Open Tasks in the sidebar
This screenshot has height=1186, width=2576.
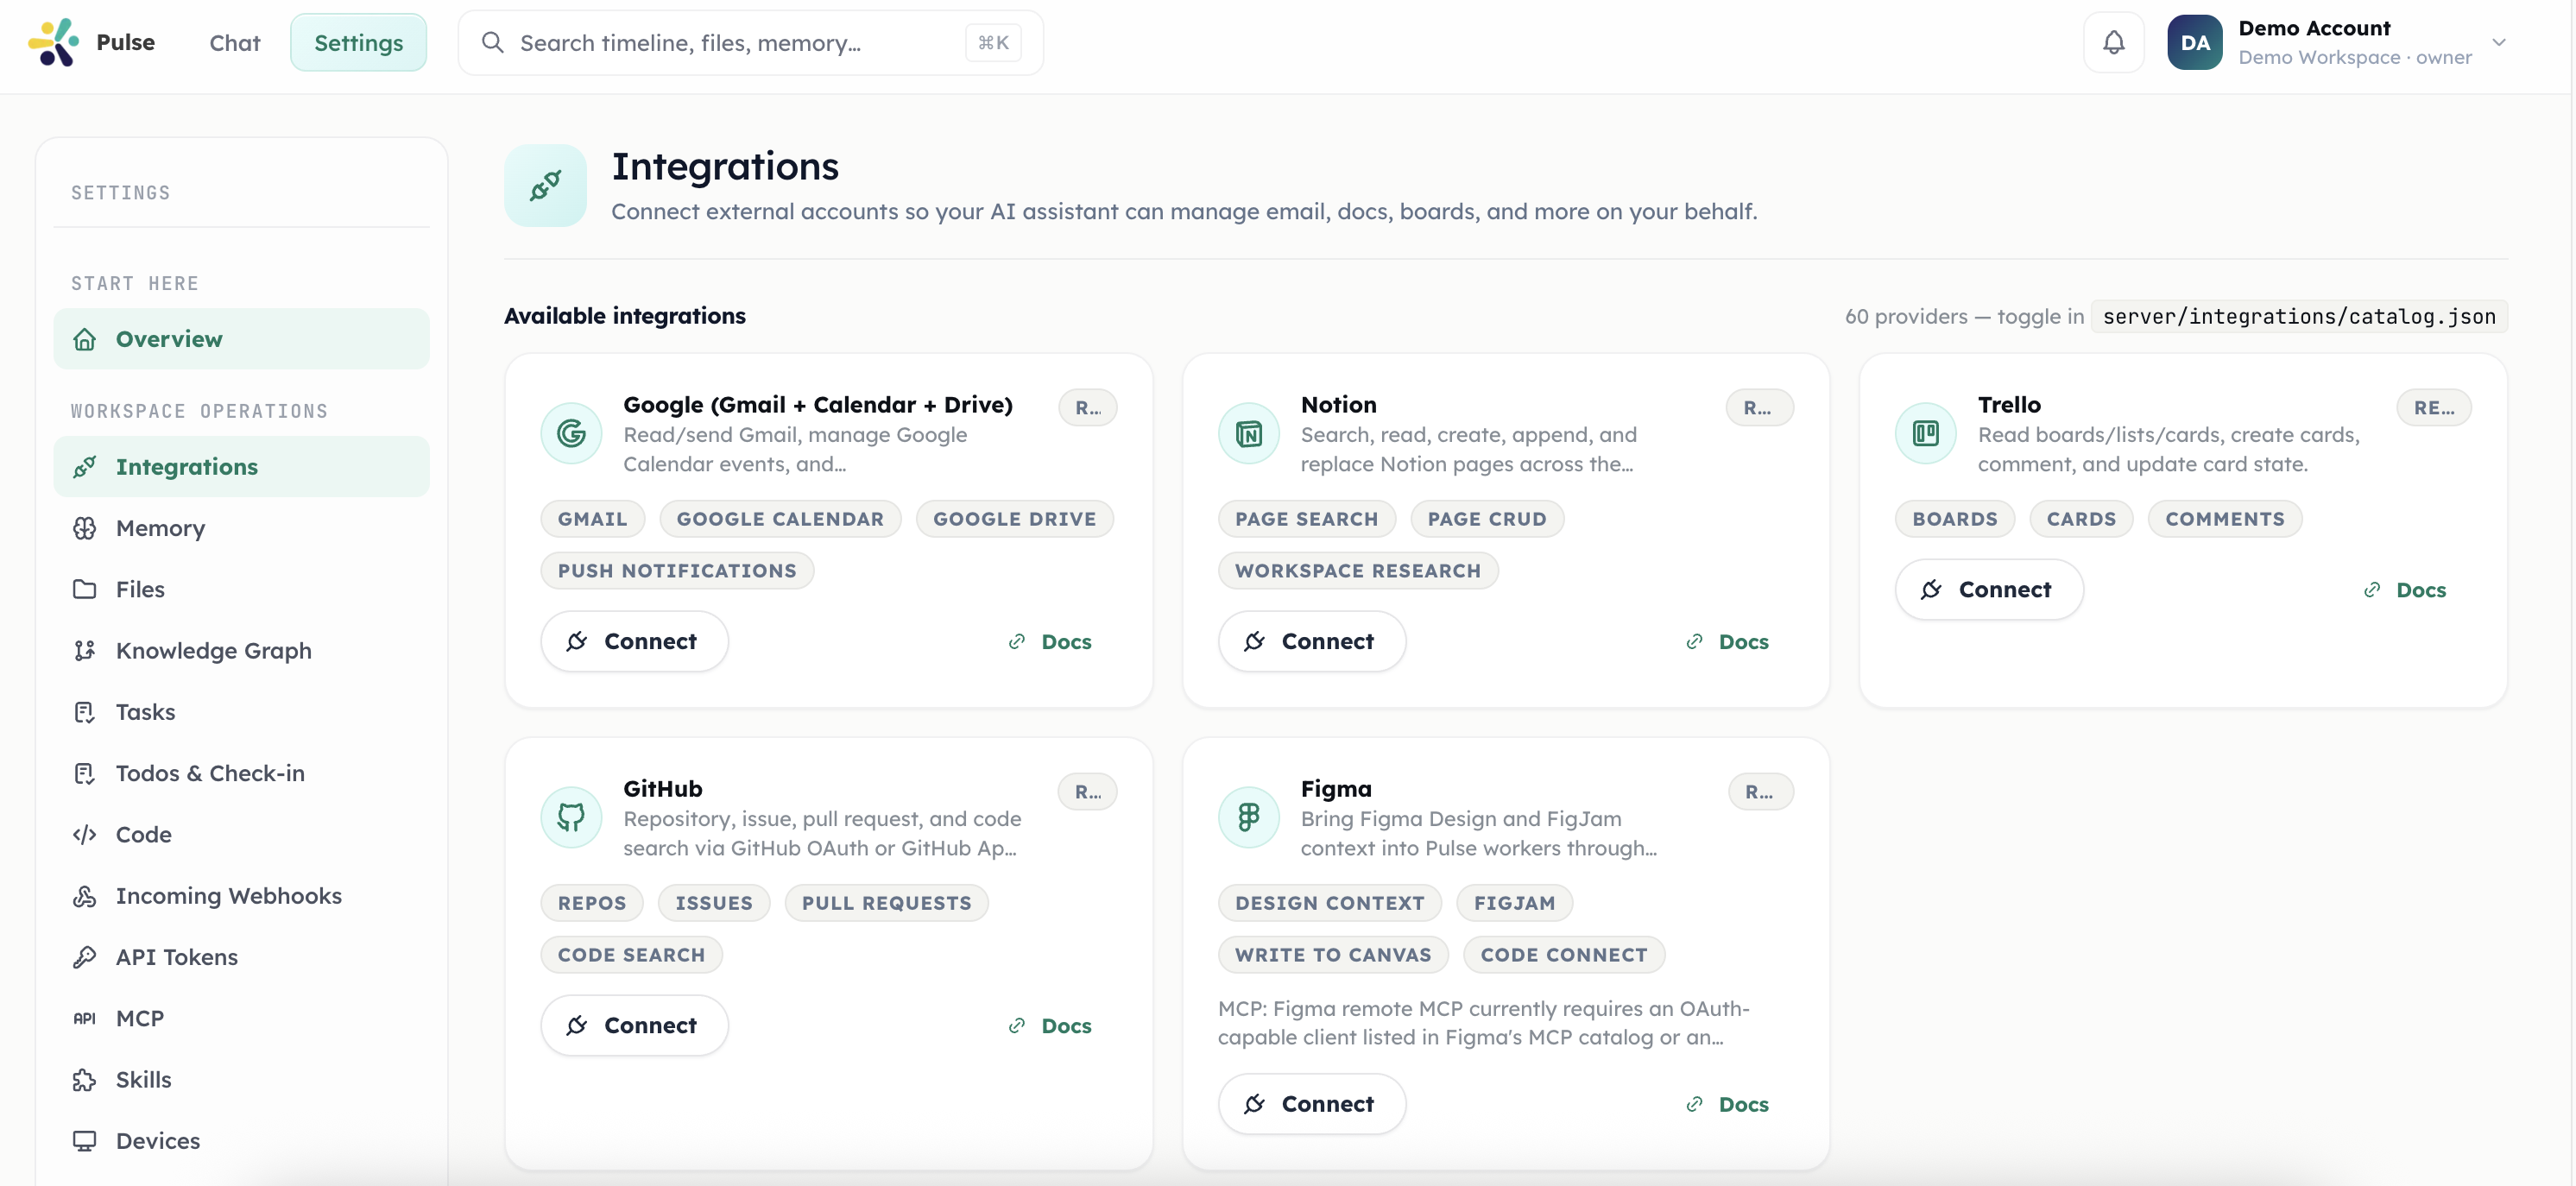click(241, 711)
